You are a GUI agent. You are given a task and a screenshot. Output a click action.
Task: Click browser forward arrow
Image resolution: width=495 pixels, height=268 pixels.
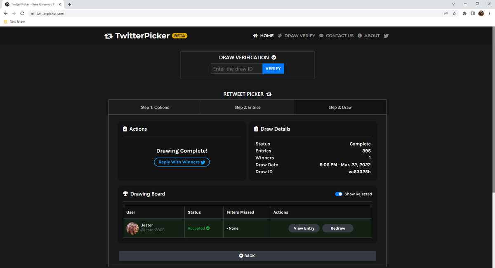pos(14,13)
